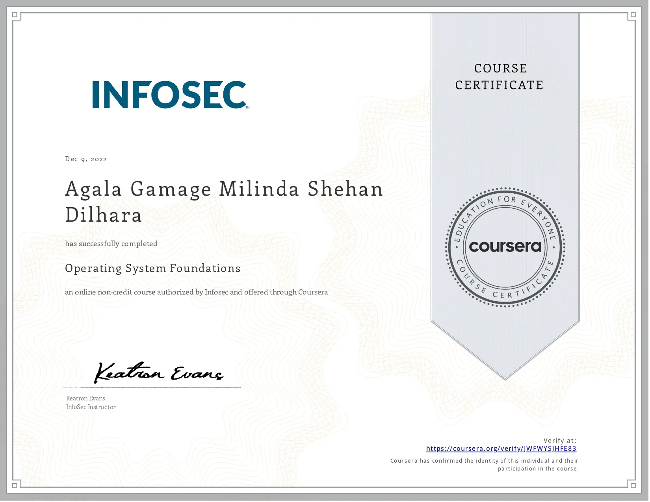Select the date text 'Dec 9, 2022'
This screenshot has width=650, height=502.
tap(86, 159)
